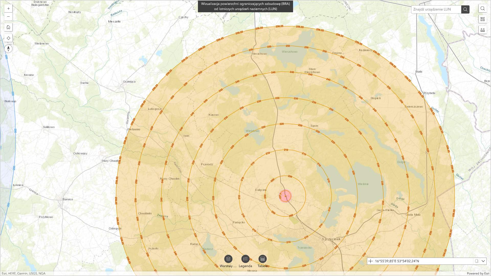Click the red LUN device circle

click(x=285, y=196)
